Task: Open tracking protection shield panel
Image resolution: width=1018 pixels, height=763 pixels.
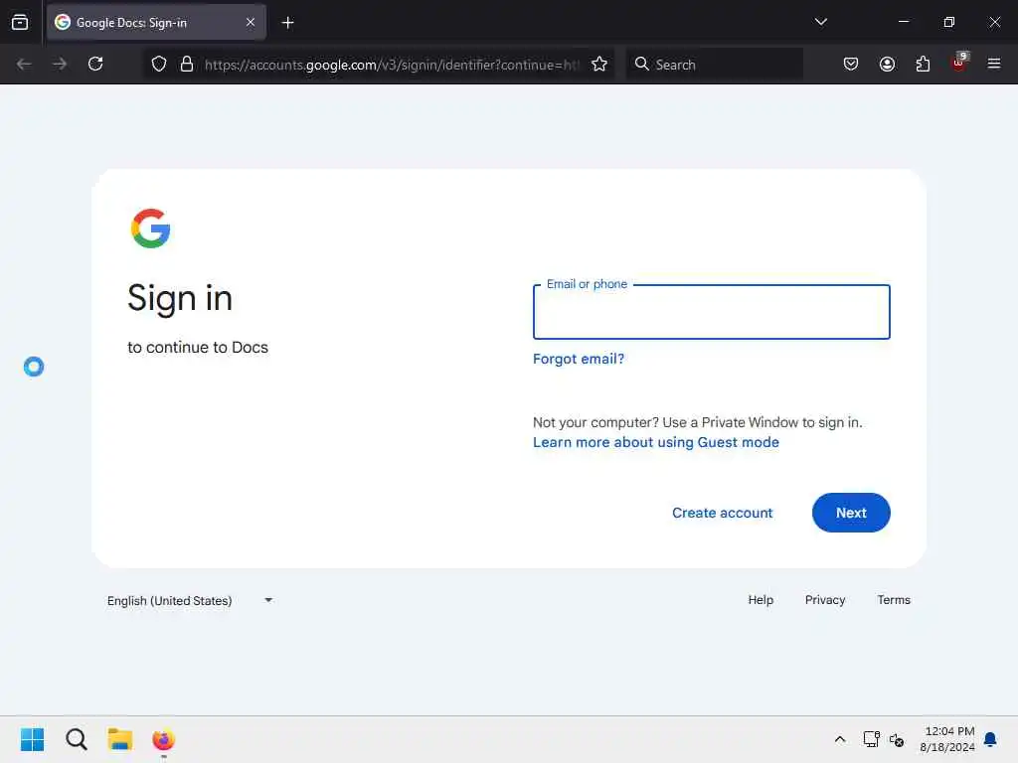Action: (x=159, y=64)
